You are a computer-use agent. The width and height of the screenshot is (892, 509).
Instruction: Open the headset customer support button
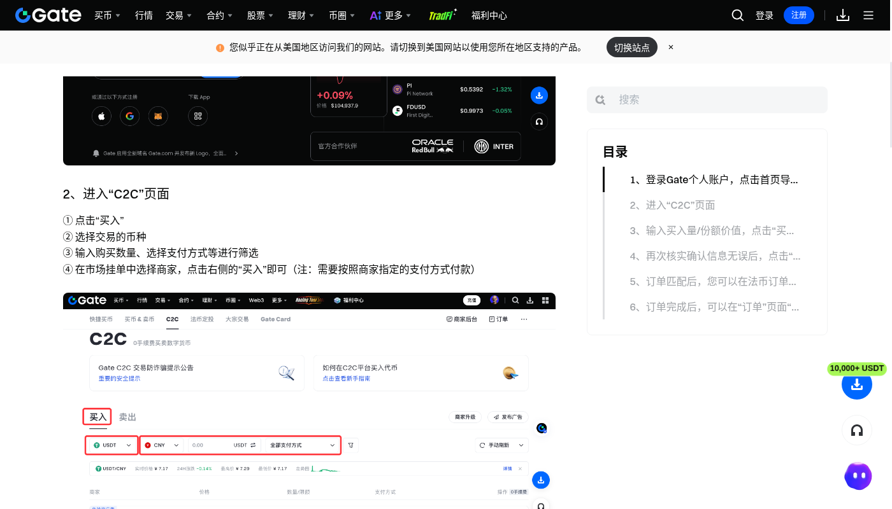coord(857,431)
